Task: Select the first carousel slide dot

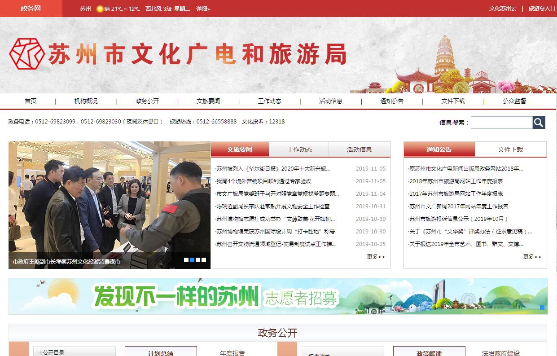Action: tap(186, 260)
